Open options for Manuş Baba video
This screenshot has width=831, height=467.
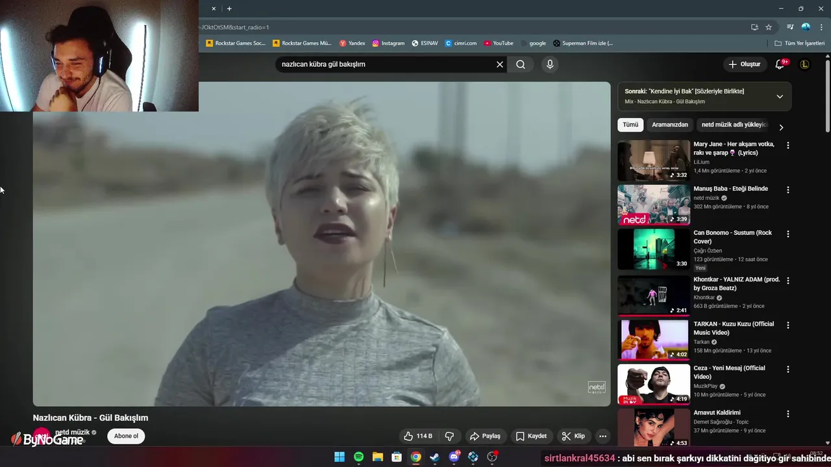pyautogui.click(x=788, y=190)
